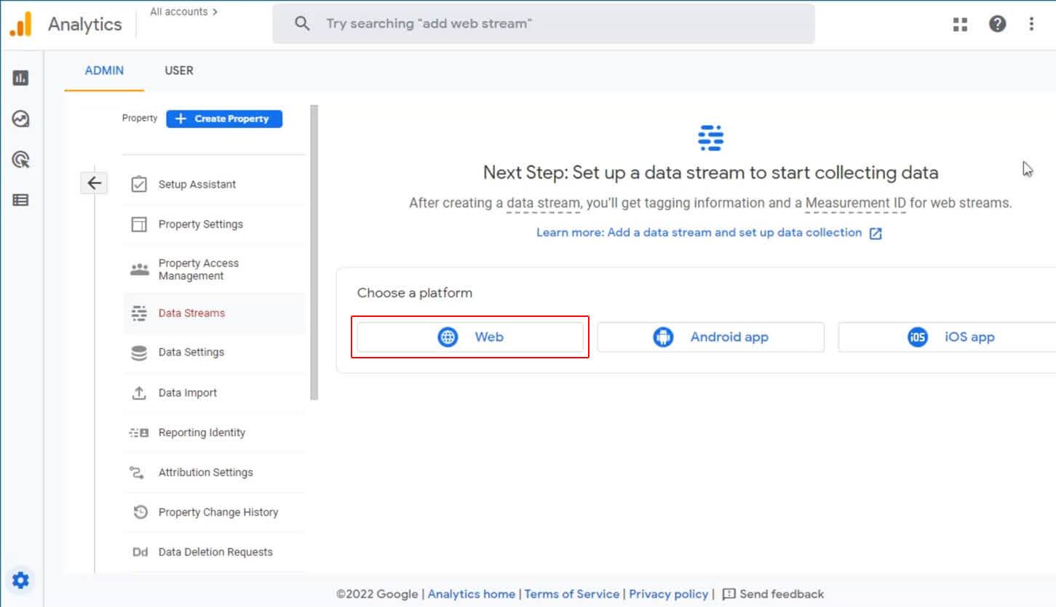This screenshot has height=607, width=1056.
Task: Open the Google Analytics logo home
Action: (x=20, y=24)
